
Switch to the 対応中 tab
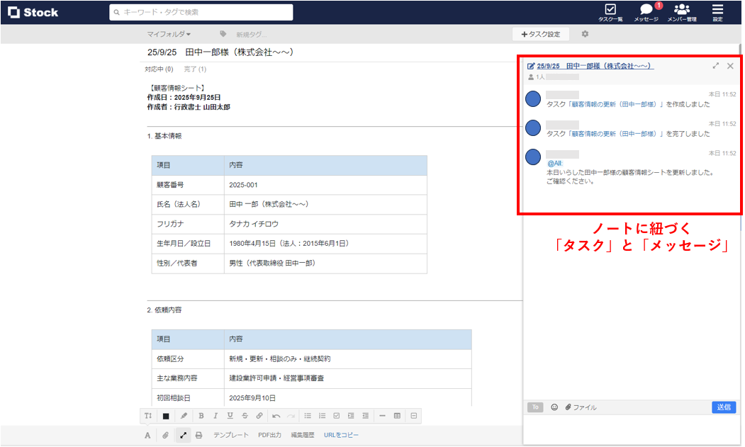(158, 70)
